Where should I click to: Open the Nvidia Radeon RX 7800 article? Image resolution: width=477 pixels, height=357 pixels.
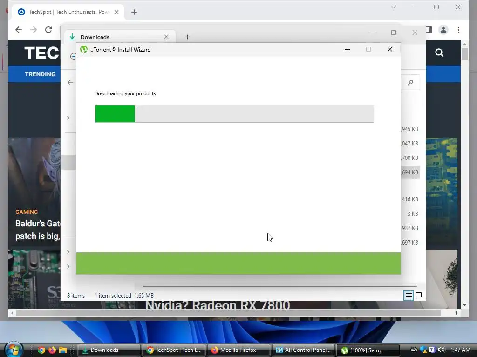pyautogui.click(x=218, y=305)
